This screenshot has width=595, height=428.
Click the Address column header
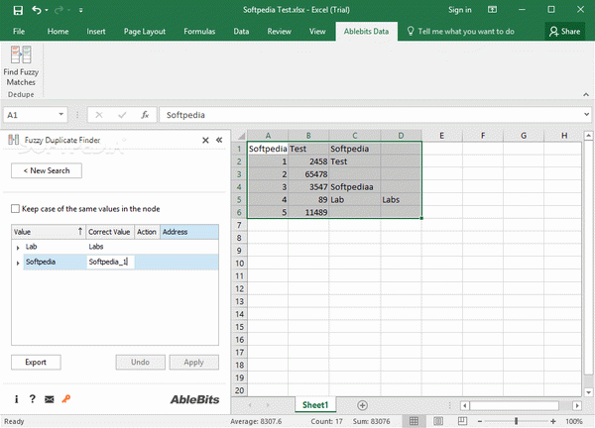pyautogui.click(x=189, y=232)
